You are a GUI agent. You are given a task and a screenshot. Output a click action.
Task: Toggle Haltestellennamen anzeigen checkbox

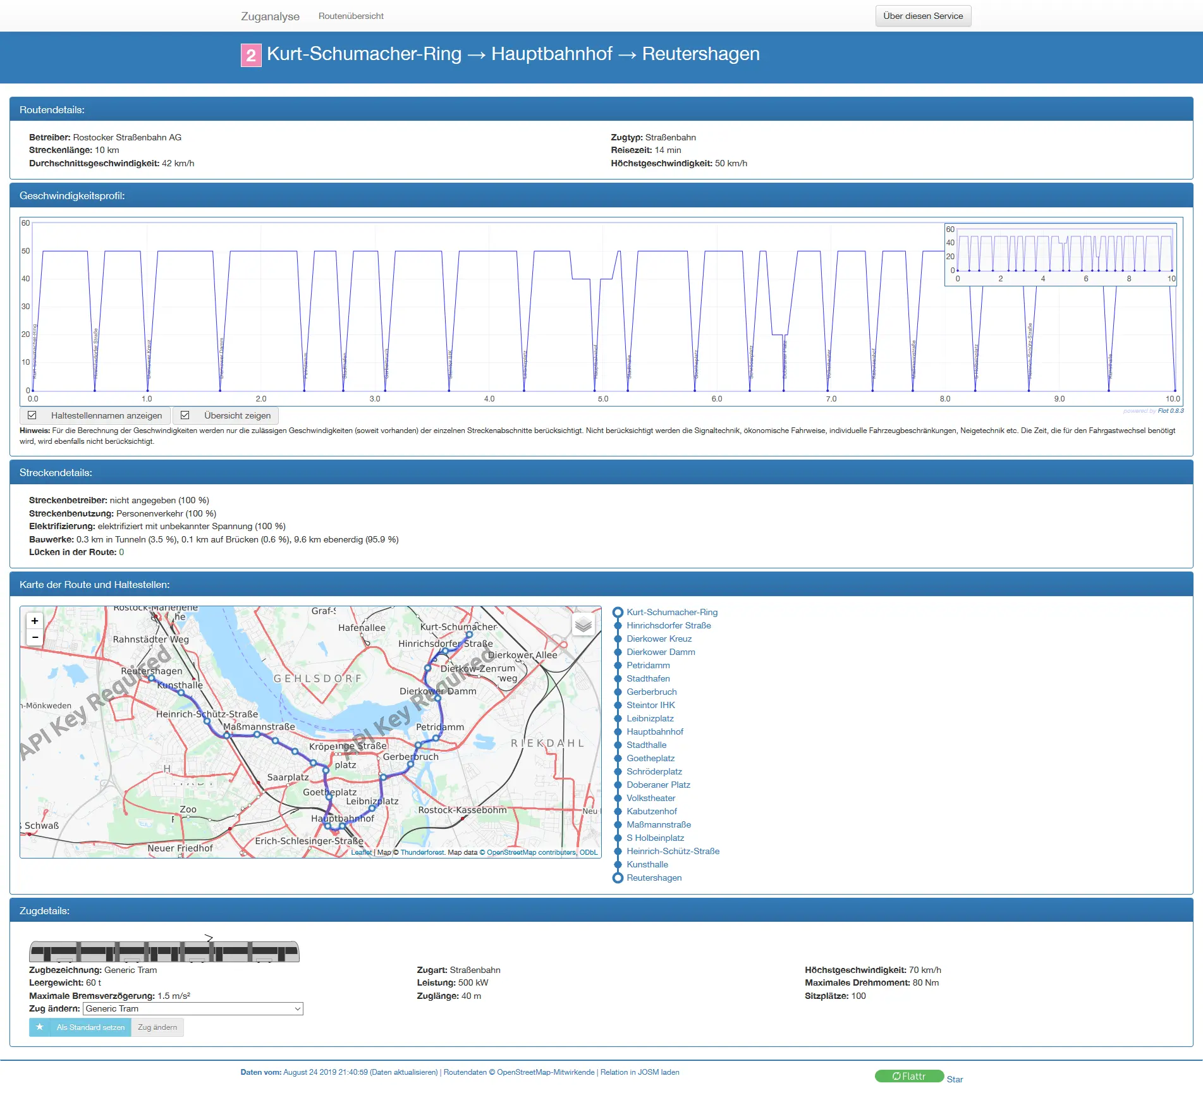coord(32,415)
